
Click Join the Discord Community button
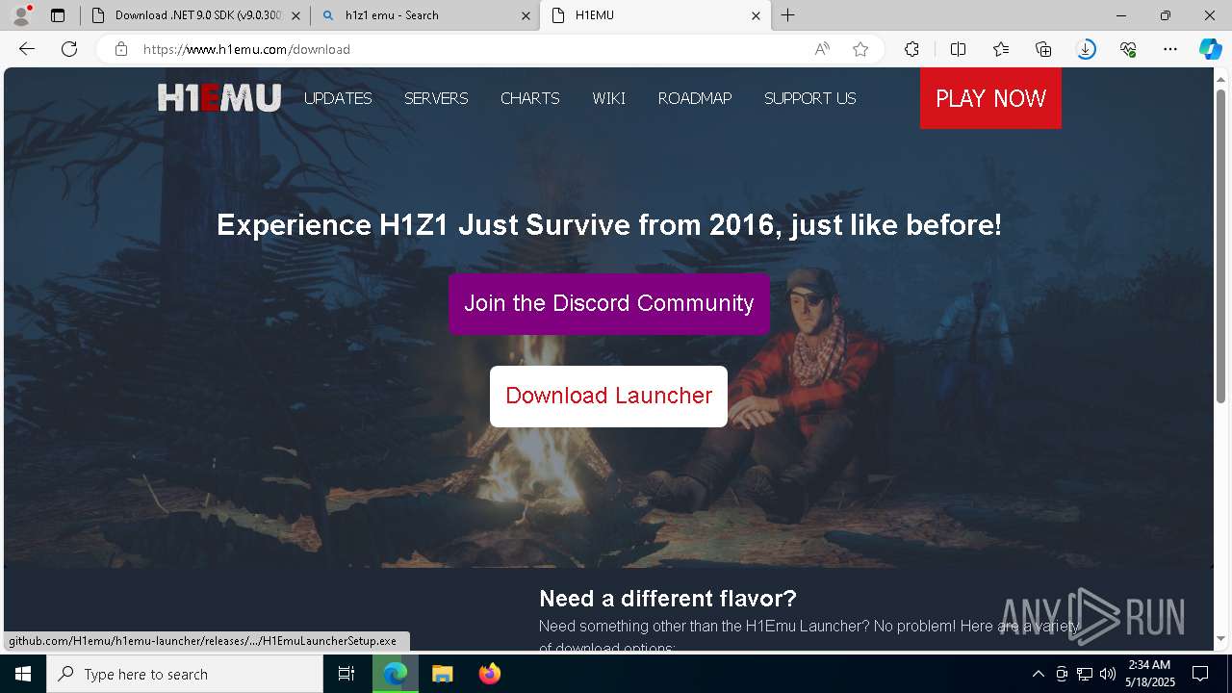[609, 303]
